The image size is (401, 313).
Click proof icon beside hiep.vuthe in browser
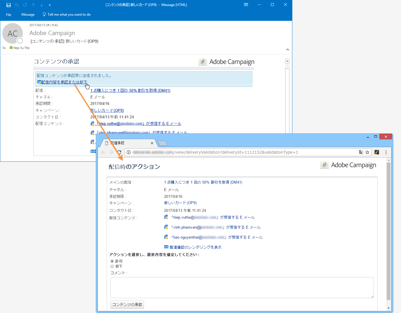[x=166, y=217]
